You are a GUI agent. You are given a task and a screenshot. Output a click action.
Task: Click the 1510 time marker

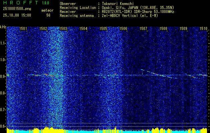tap(203, 28)
